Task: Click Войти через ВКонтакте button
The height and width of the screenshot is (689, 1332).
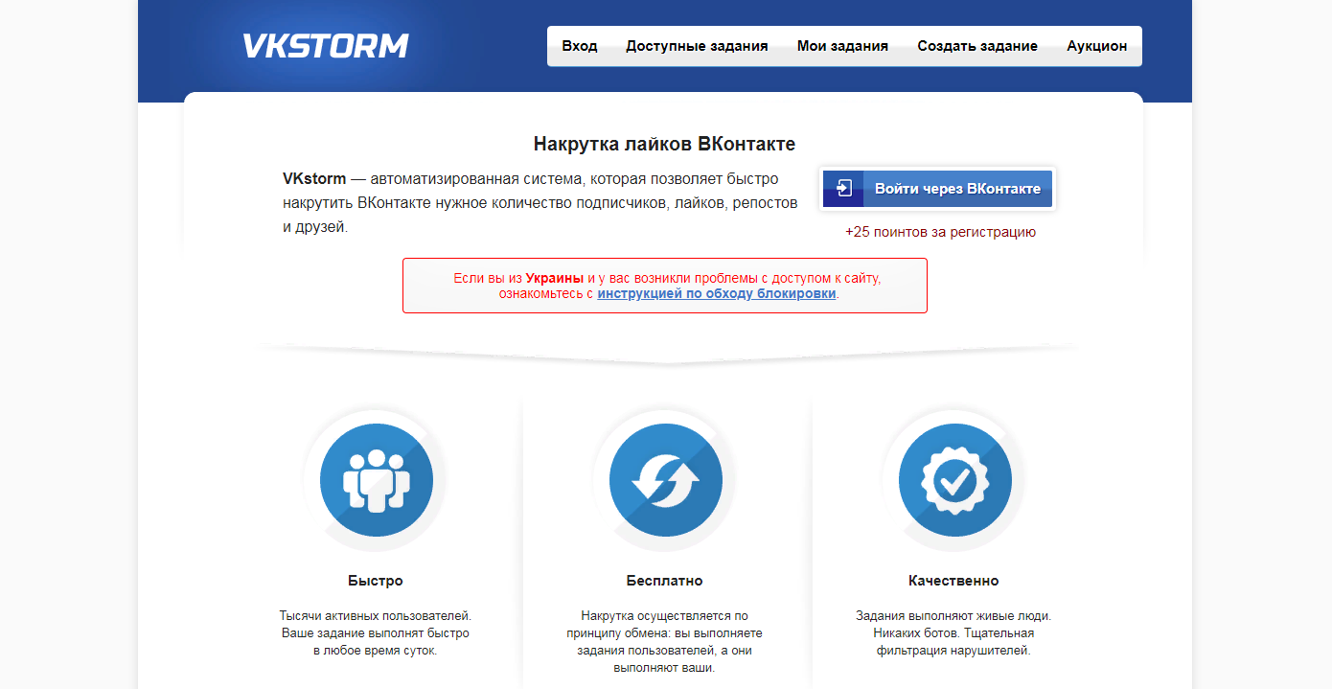Action: click(x=938, y=189)
